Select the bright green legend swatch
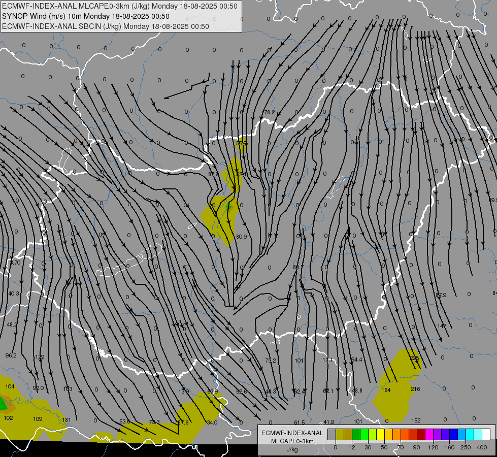Image resolution: width=497 pixels, height=457 pixels. click(364, 435)
